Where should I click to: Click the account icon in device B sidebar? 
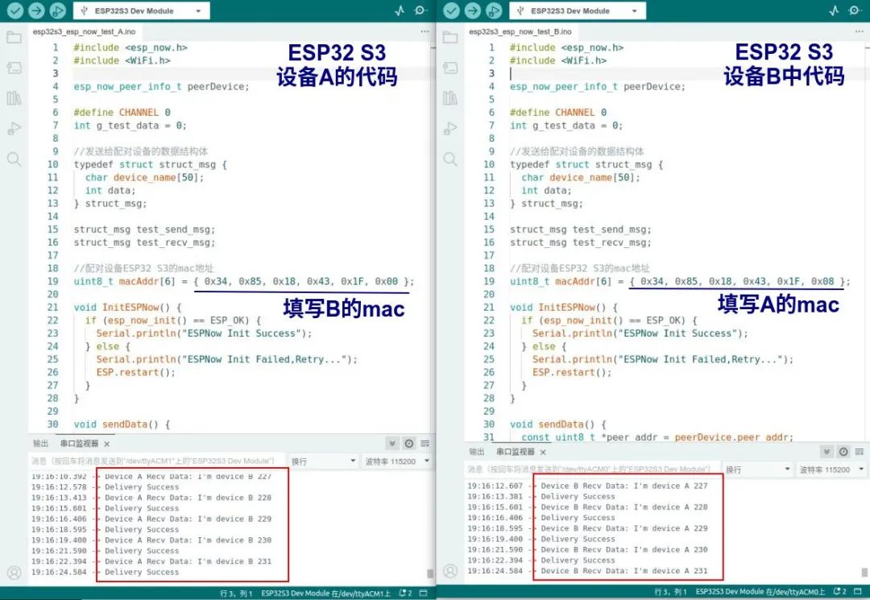450,571
